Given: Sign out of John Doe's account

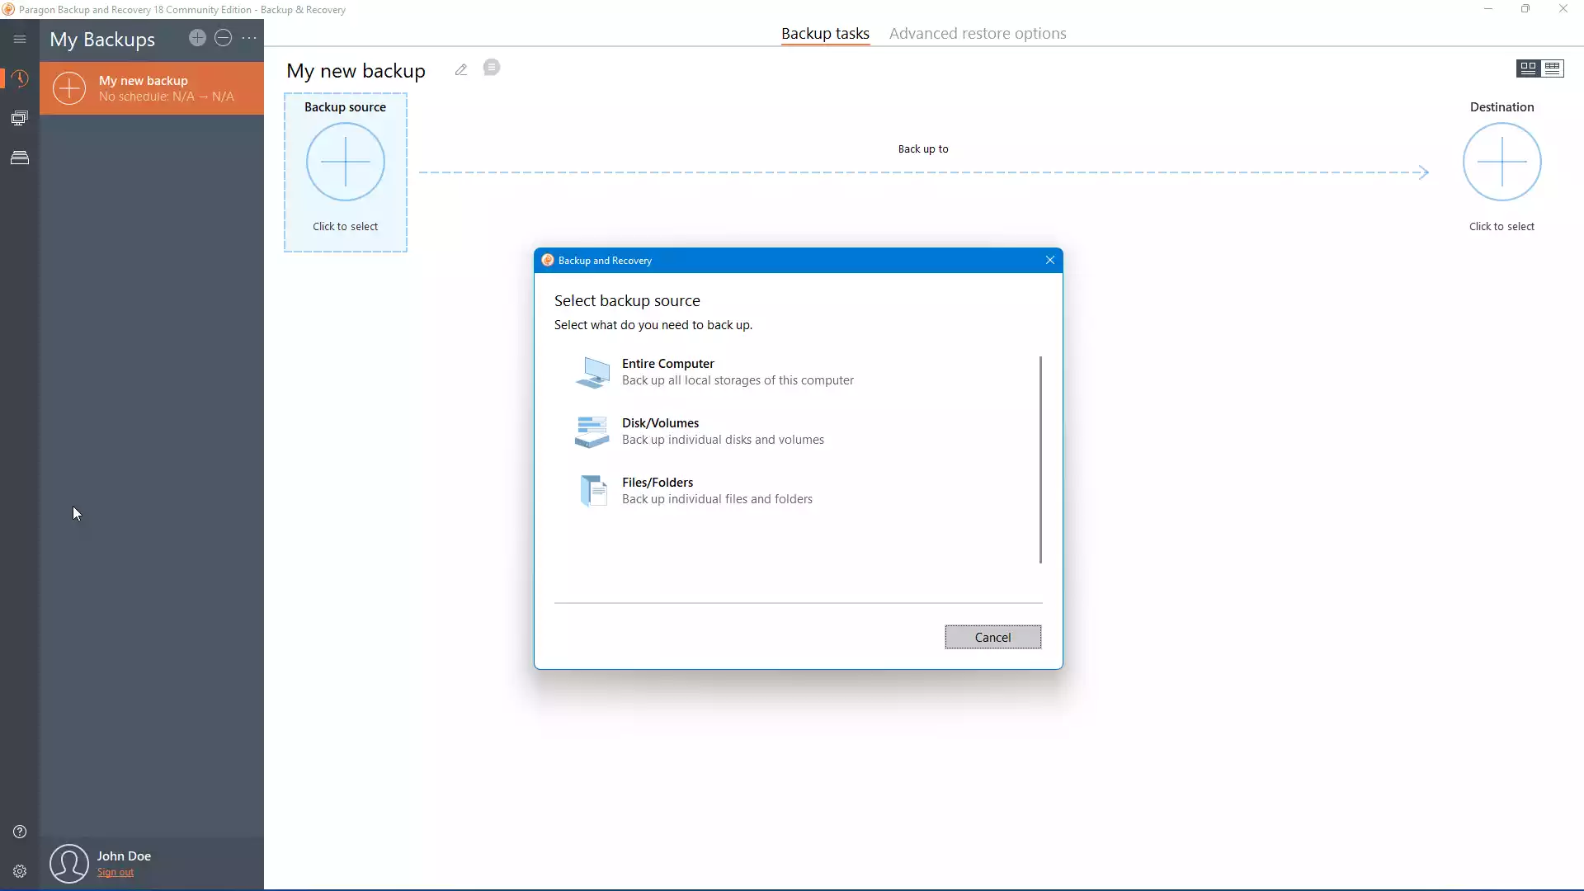Looking at the screenshot, I should click(x=116, y=872).
